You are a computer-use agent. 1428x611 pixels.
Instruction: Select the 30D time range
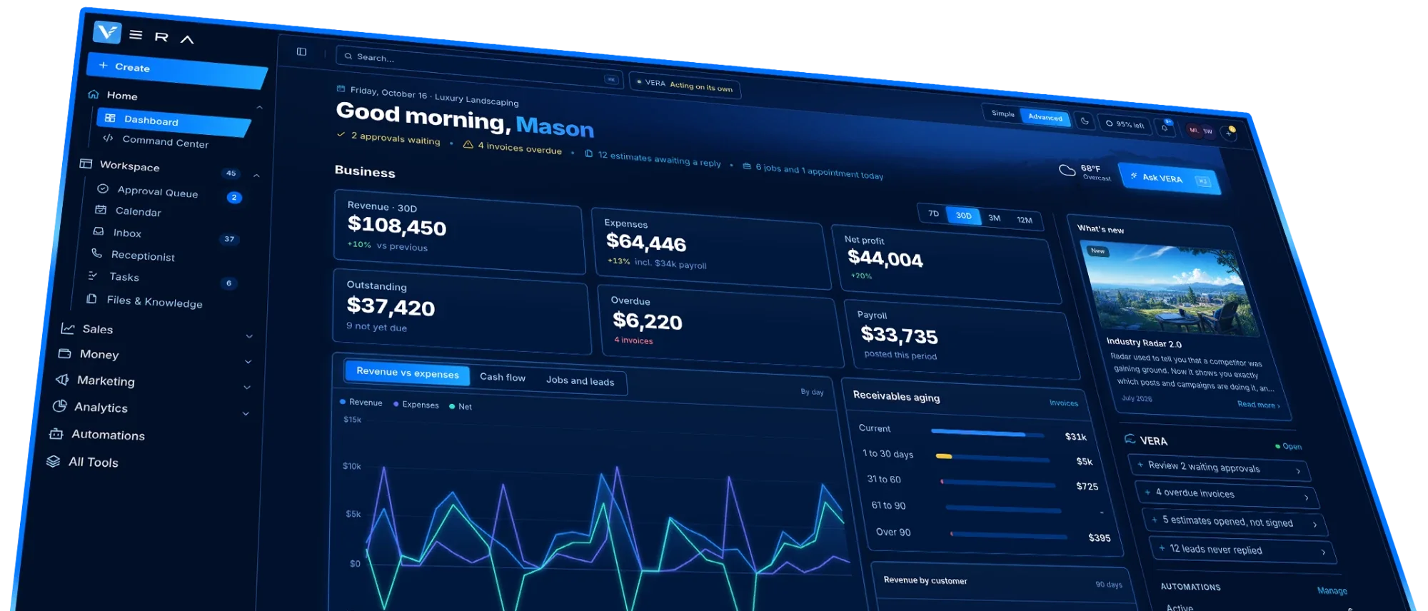click(963, 216)
